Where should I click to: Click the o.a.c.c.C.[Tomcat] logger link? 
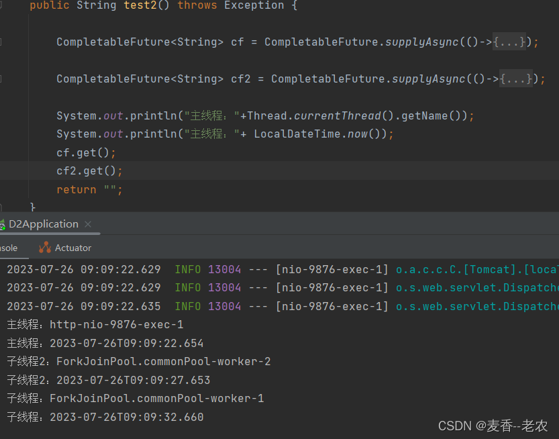pyautogui.click(x=477, y=270)
